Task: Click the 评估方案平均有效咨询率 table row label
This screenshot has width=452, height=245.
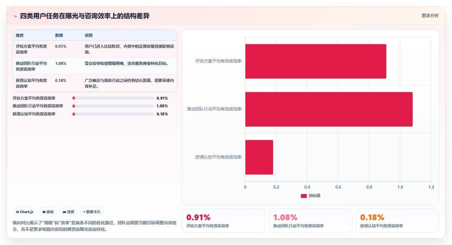Action: [31, 49]
